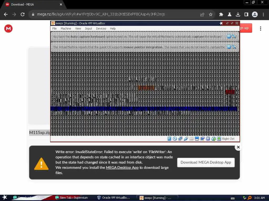Click the green network tray icon
This screenshot has width=269, height=201.
245,198
